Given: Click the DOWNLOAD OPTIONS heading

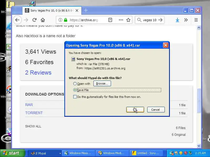Looking at the screenshot, I should 45,94.
